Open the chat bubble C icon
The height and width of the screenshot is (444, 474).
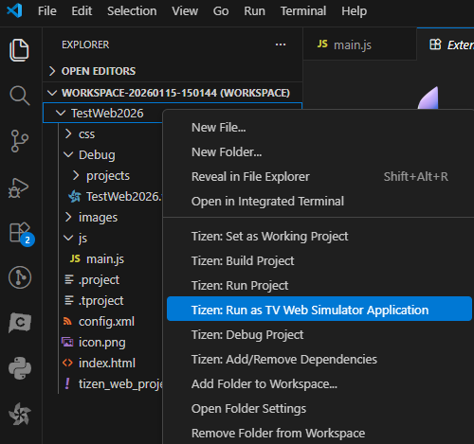click(20, 323)
